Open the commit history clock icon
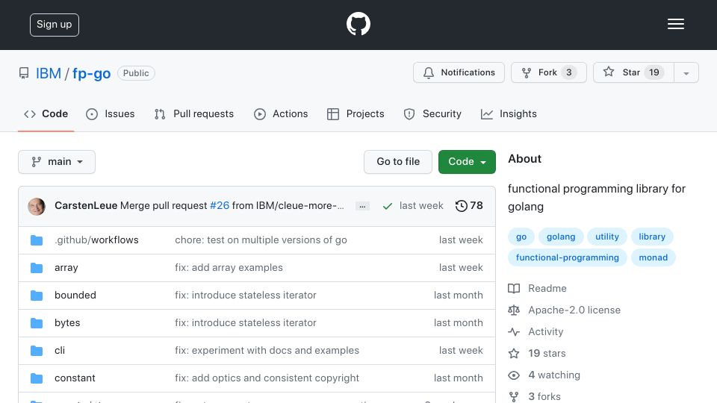This screenshot has height=403, width=717. click(x=461, y=206)
